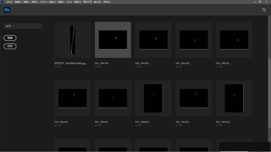Viewport: 271px width, 152px height.
Task: Click the vertical scrollbar of recent files
Action: coord(269,93)
